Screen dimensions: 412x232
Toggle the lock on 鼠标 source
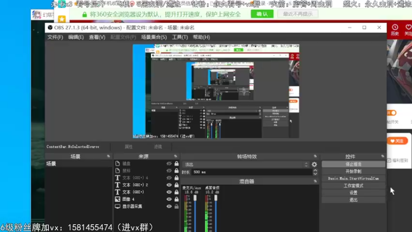pos(177,171)
